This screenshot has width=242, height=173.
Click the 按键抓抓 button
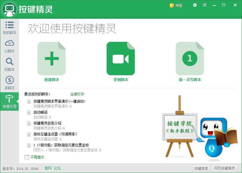point(201,168)
